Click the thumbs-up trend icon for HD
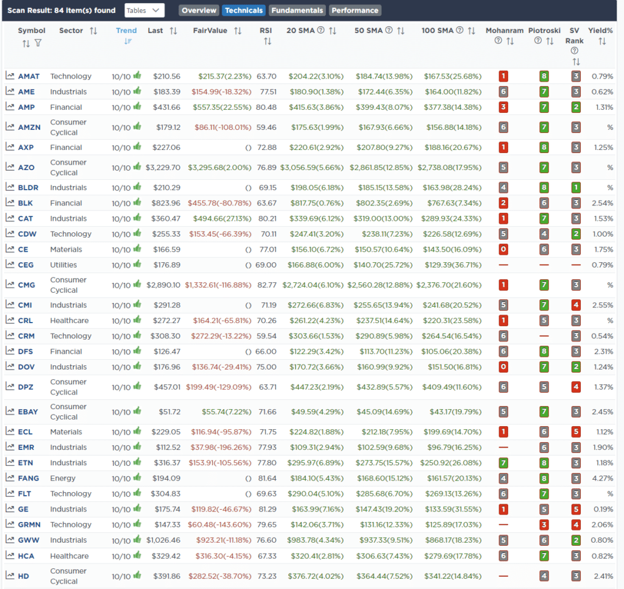This screenshot has height=589, width=624. pyautogui.click(x=137, y=575)
